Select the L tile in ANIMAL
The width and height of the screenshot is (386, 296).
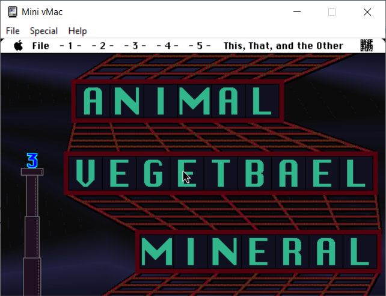262,101
